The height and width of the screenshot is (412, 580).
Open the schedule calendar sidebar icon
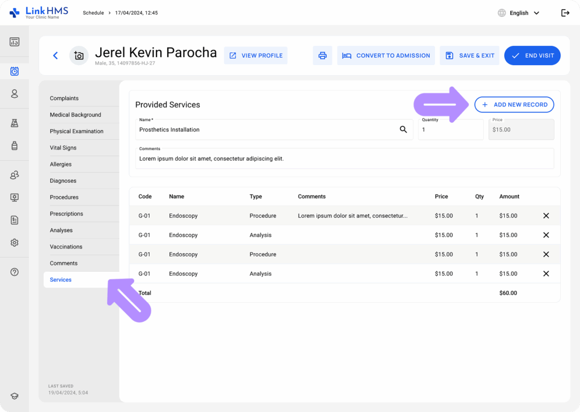[x=15, y=71]
